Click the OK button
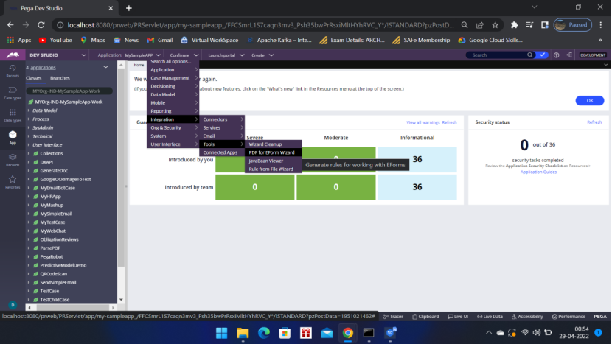 click(589, 101)
